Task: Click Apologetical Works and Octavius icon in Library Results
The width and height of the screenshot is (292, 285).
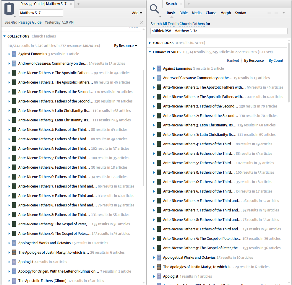Action: tap(159, 258)
